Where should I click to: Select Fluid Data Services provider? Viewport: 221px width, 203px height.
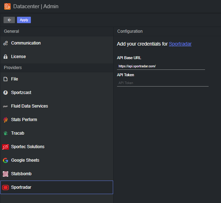click(x=57, y=106)
